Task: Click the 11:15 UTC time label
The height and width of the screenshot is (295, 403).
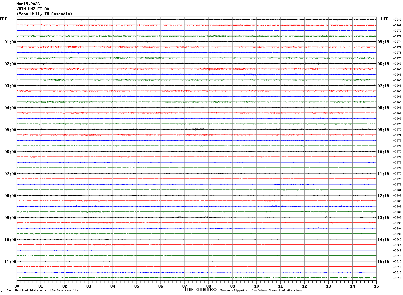Action: pyautogui.click(x=383, y=174)
